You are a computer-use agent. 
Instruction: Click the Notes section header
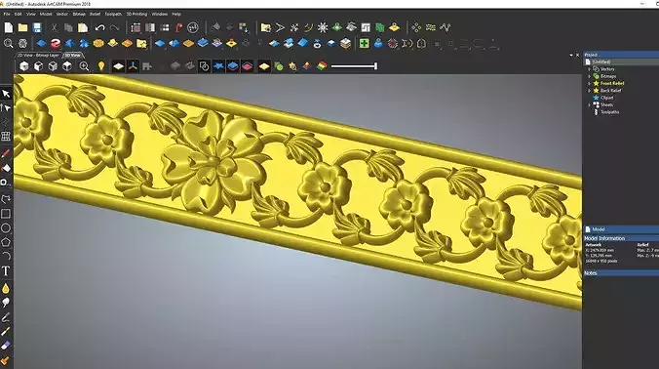click(x=621, y=273)
